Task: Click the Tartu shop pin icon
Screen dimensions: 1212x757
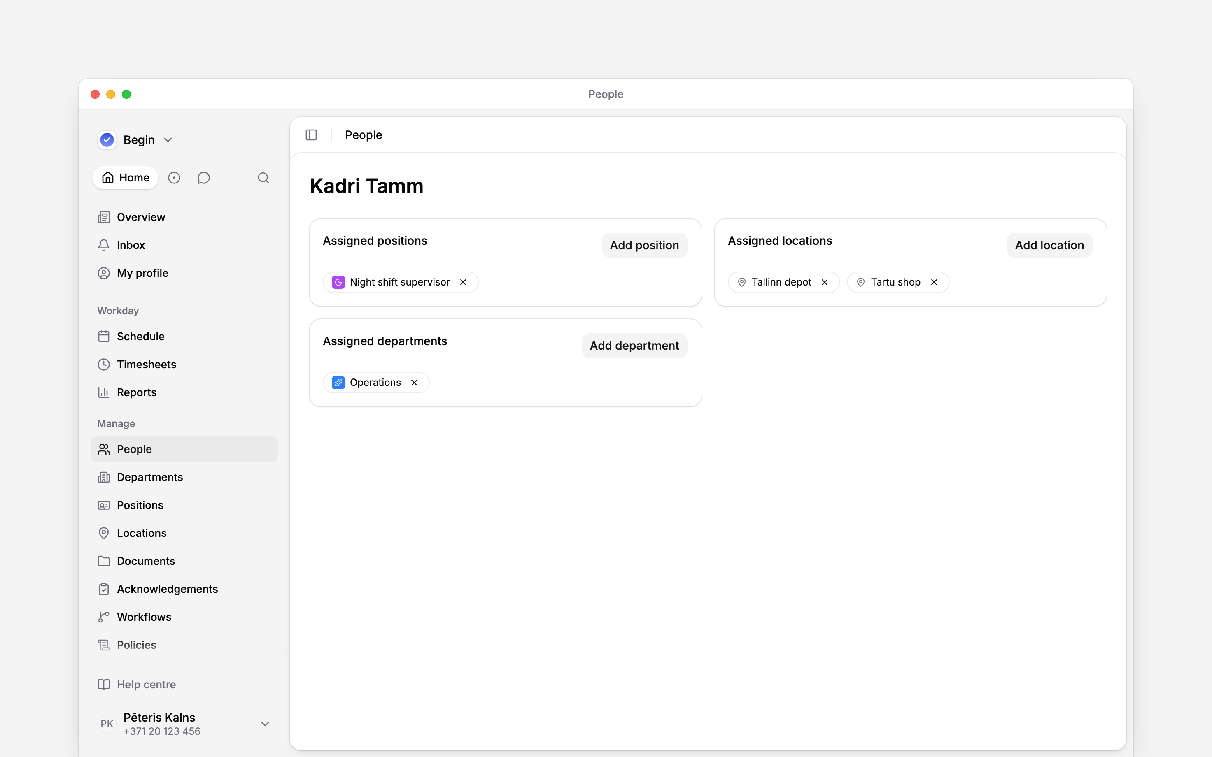Action: pos(861,282)
